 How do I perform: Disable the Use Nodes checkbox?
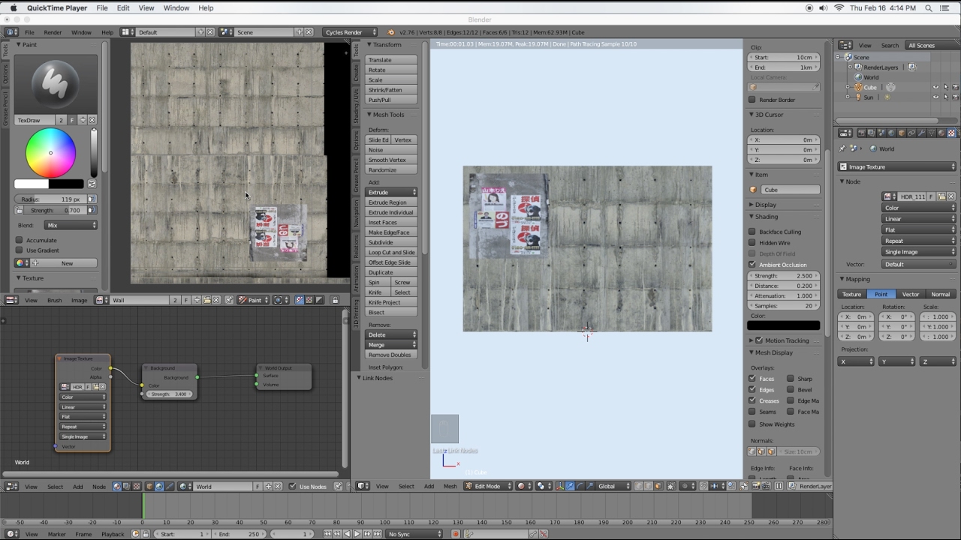tap(293, 486)
